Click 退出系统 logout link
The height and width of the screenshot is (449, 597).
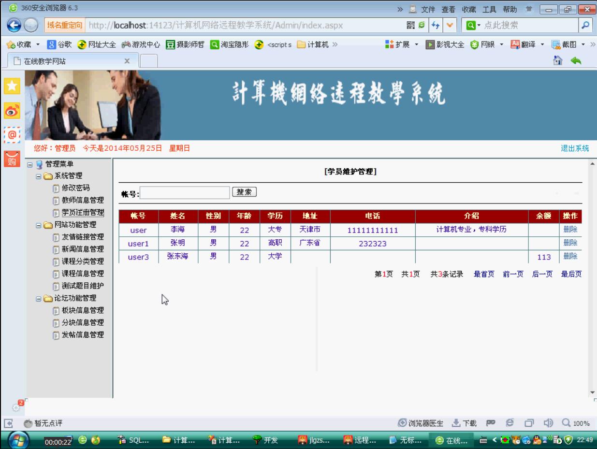575,148
